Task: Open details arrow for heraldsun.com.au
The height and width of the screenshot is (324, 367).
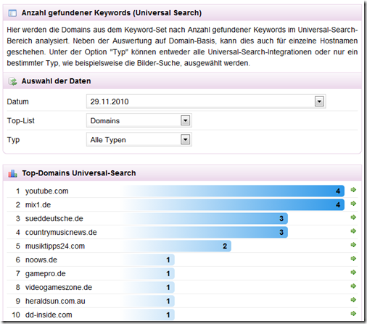Action: (353, 300)
